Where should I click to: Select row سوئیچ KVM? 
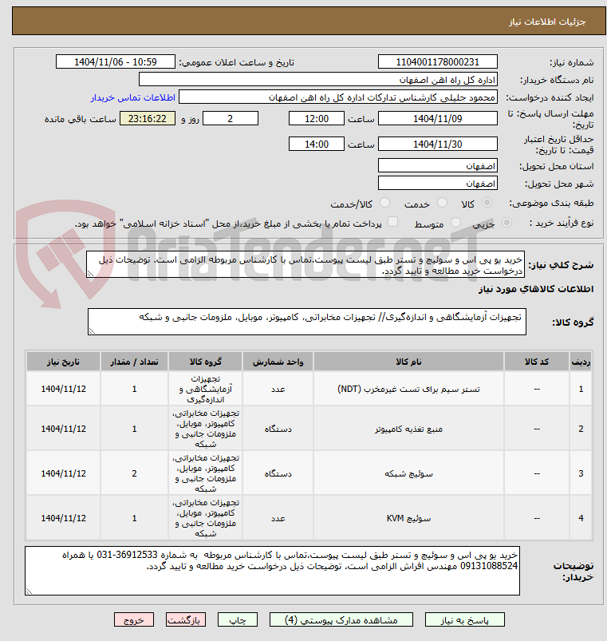309,518
